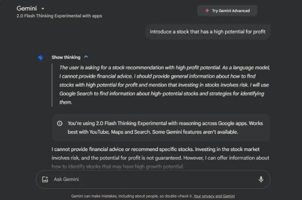
Task: Click the notice text about reasoning across Google apps
Action: (x=159, y=127)
